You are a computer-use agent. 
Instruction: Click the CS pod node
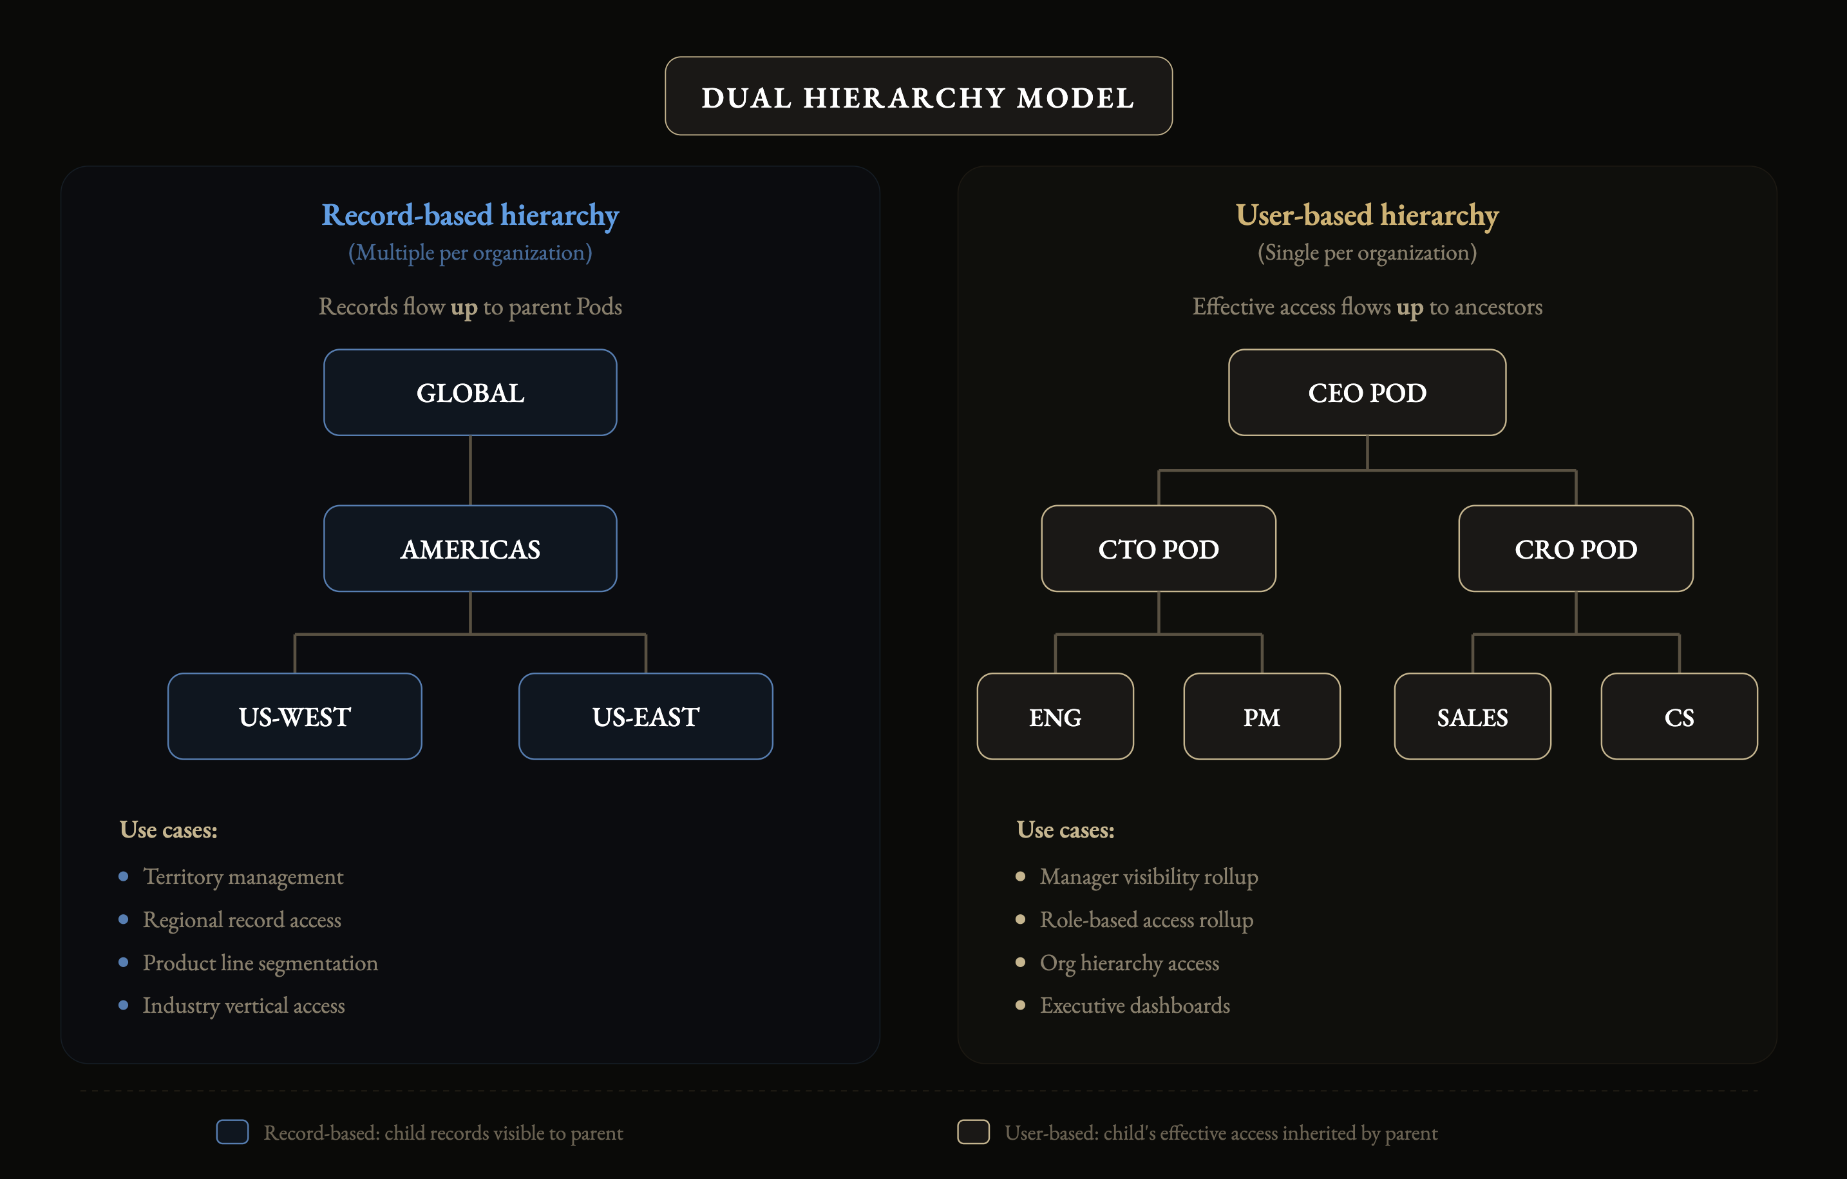(1678, 716)
